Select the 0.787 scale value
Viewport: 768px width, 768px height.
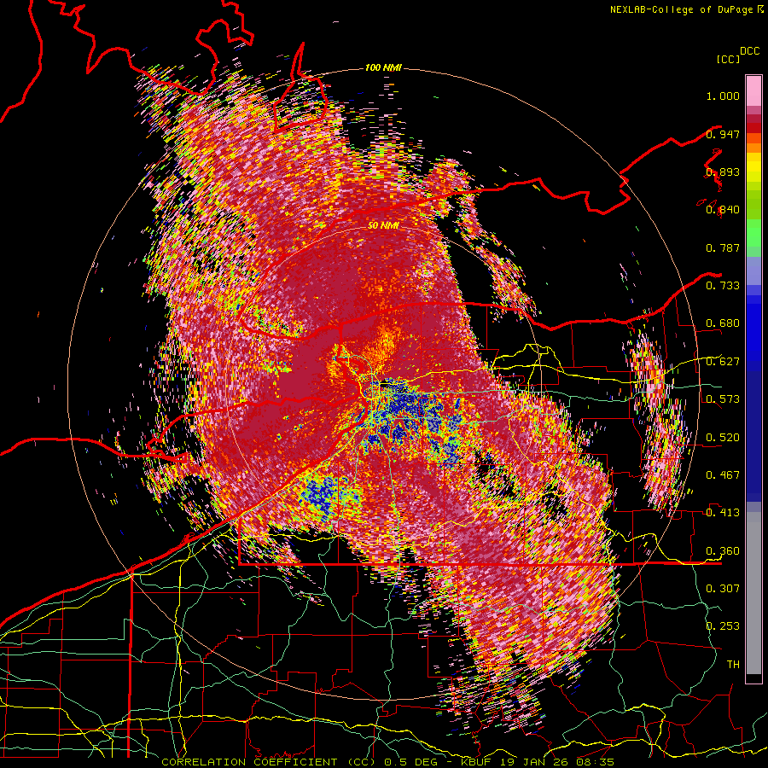point(723,247)
